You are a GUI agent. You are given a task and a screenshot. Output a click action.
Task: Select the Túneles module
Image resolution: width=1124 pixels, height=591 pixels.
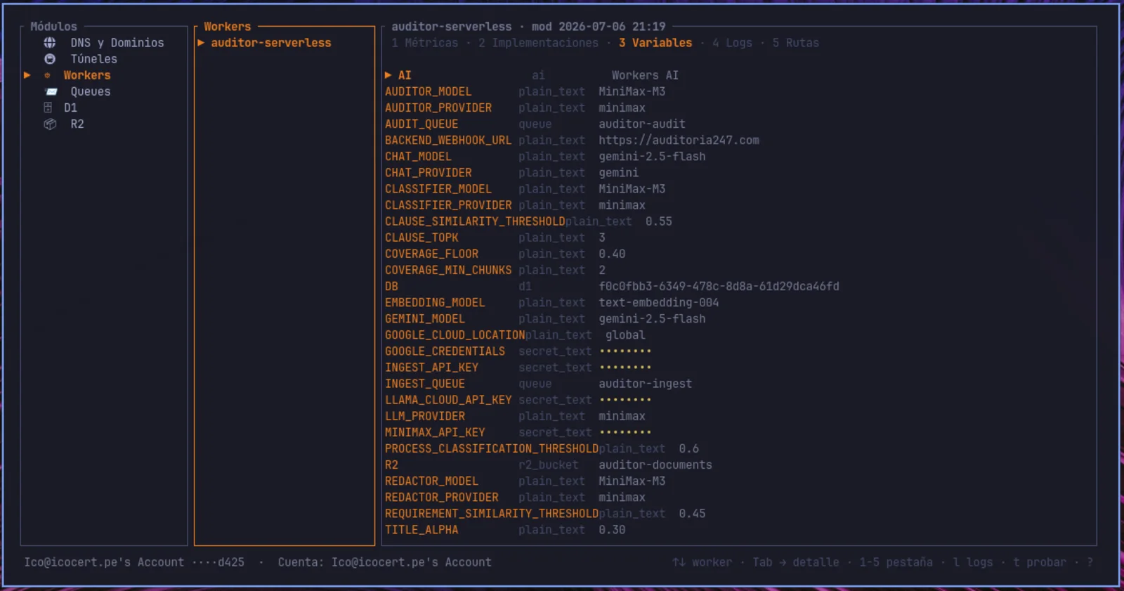coord(94,59)
